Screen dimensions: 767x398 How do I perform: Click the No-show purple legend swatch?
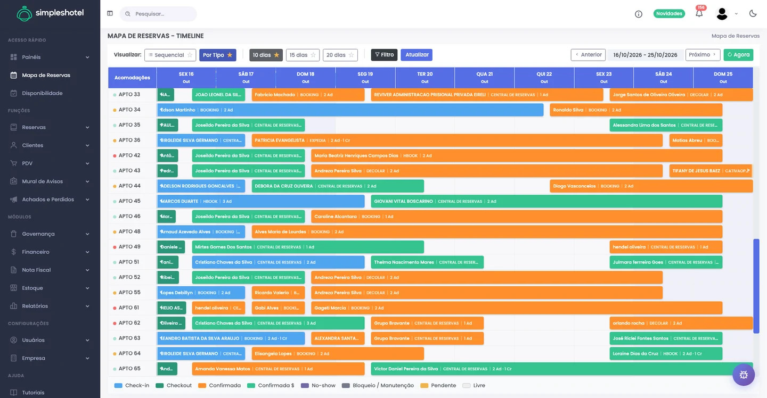tap(305, 385)
